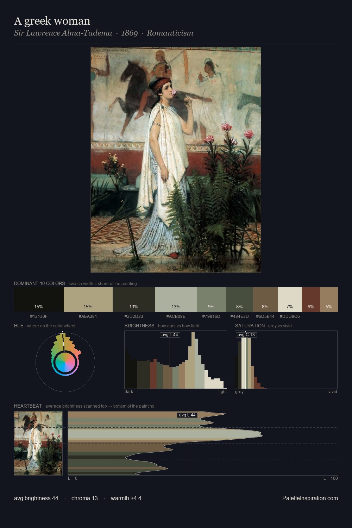Screen dimensions: 352x528
Task: Click the hex label #12130F
Action: point(39,316)
